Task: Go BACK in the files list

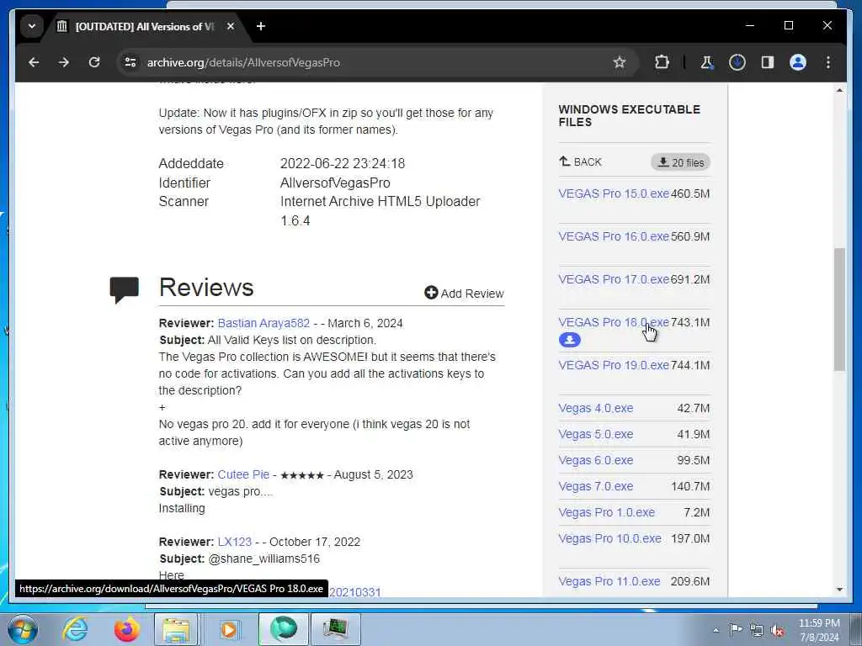Action: pyautogui.click(x=581, y=162)
